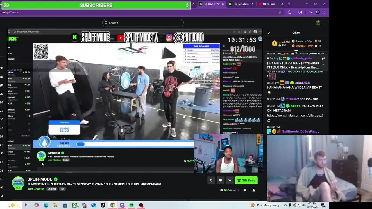The image size is (372, 209).
Task: Open Spotify from taskbar
Action: pos(131,205)
